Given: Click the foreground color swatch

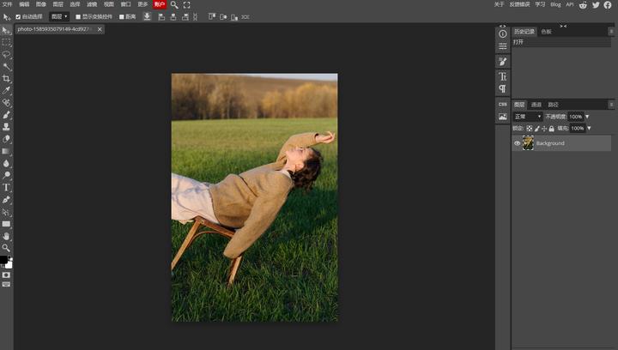Looking at the screenshot, I should [3, 259].
